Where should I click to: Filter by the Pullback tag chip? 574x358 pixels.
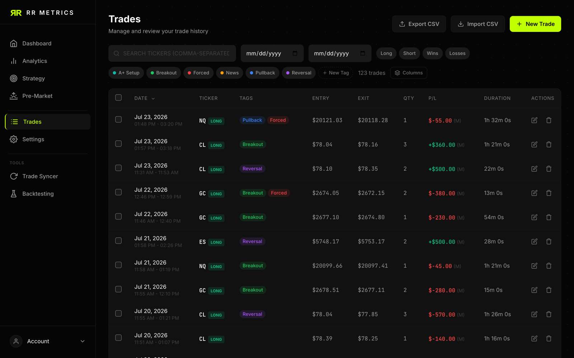[263, 73]
